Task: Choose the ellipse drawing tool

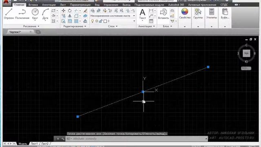Action: click(x=53, y=16)
